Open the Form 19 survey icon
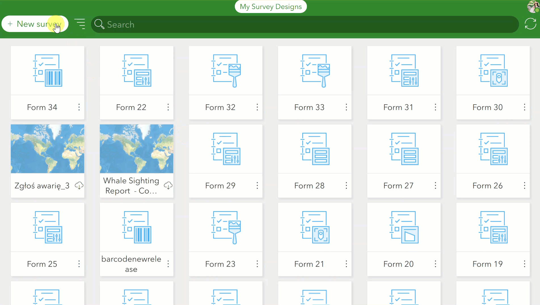The width and height of the screenshot is (540, 305). click(493, 227)
